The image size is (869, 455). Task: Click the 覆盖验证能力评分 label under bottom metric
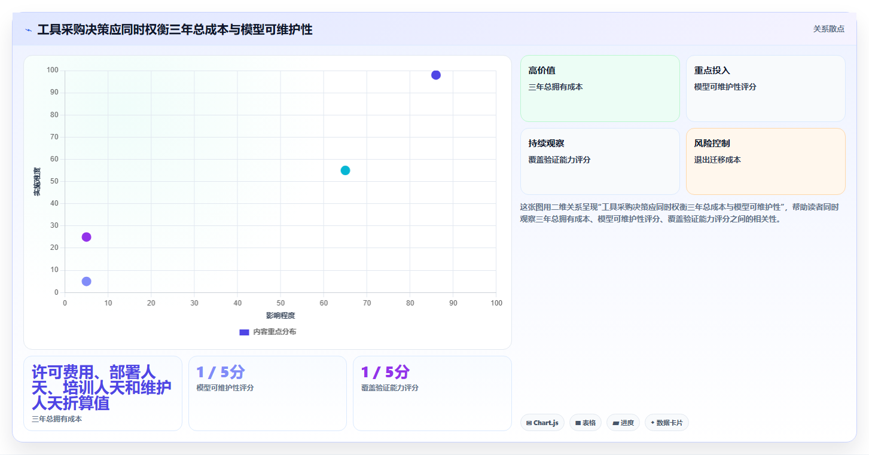point(390,388)
